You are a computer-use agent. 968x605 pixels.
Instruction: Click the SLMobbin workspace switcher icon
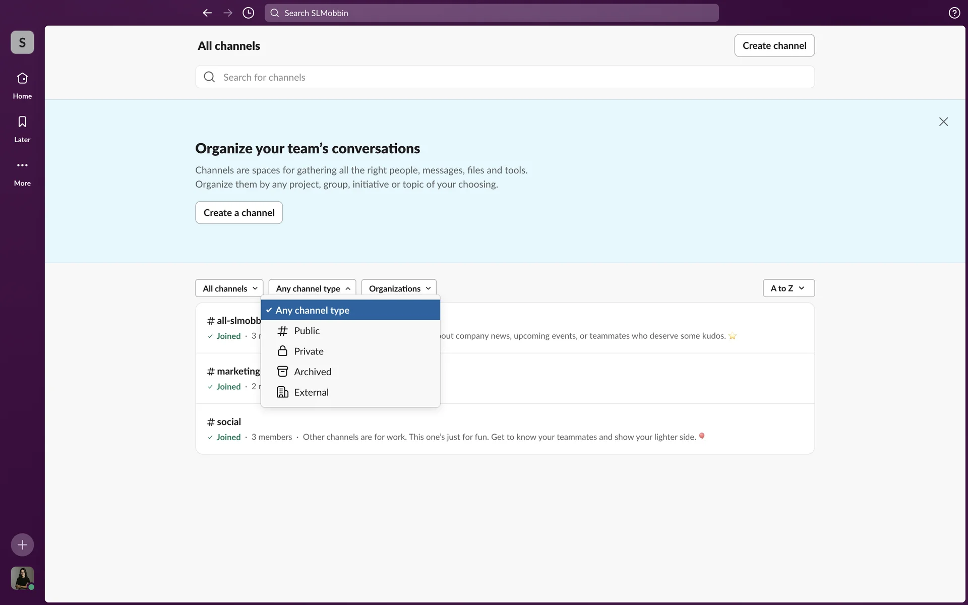(22, 42)
